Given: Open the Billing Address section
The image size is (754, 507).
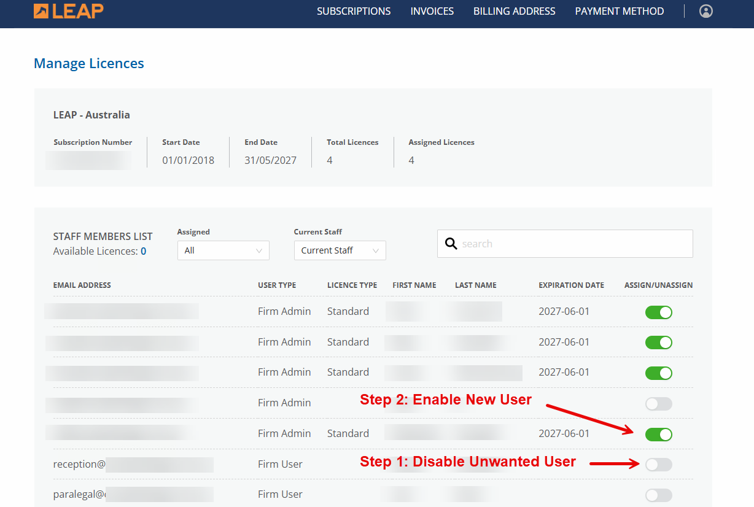Looking at the screenshot, I should (x=514, y=11).
